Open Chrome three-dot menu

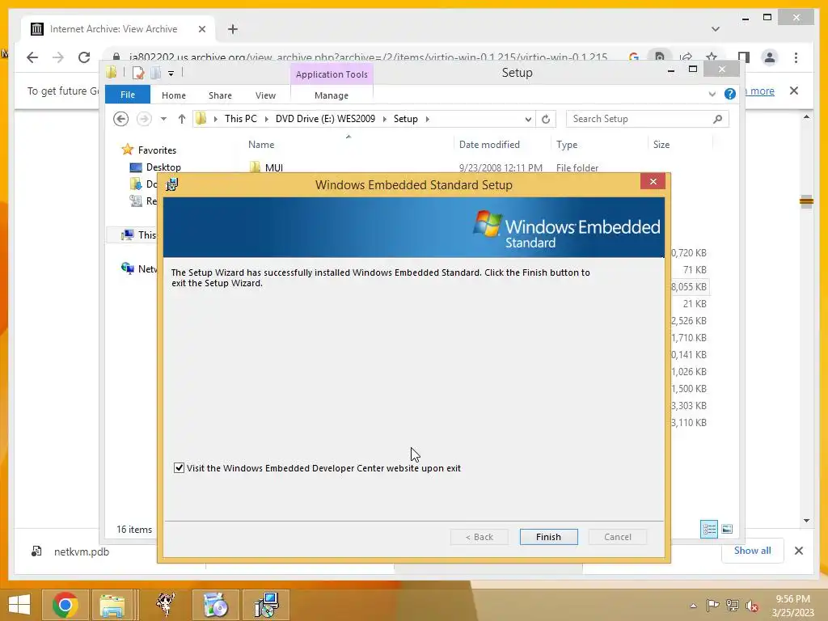796,57
